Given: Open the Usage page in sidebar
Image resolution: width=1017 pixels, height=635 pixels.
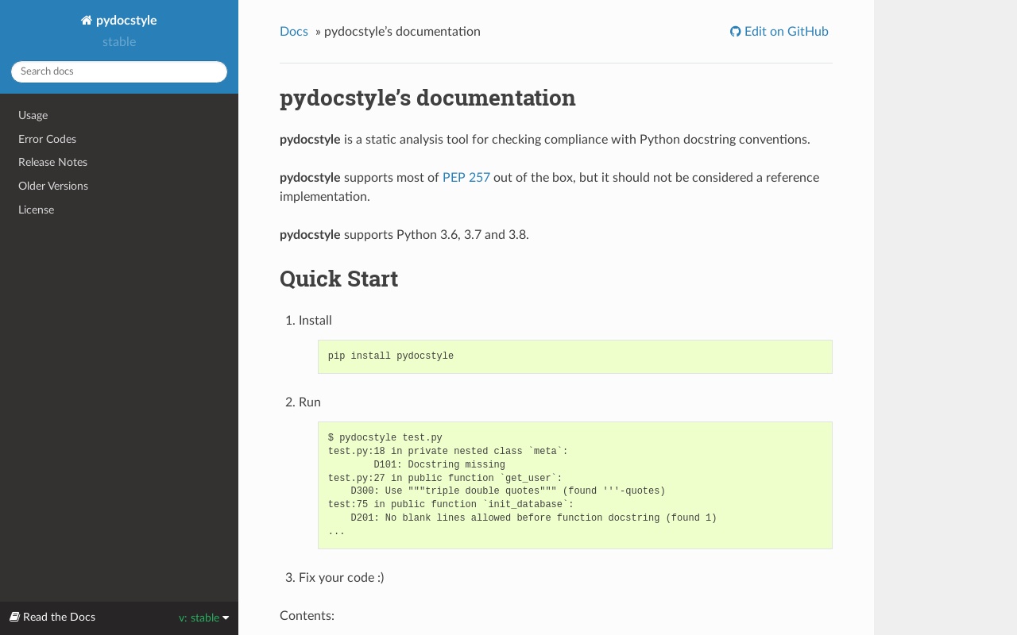Looking at the screenshot, I should 33,116.
